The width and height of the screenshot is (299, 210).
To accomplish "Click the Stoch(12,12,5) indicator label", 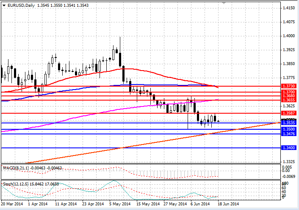I will (16, 184).
